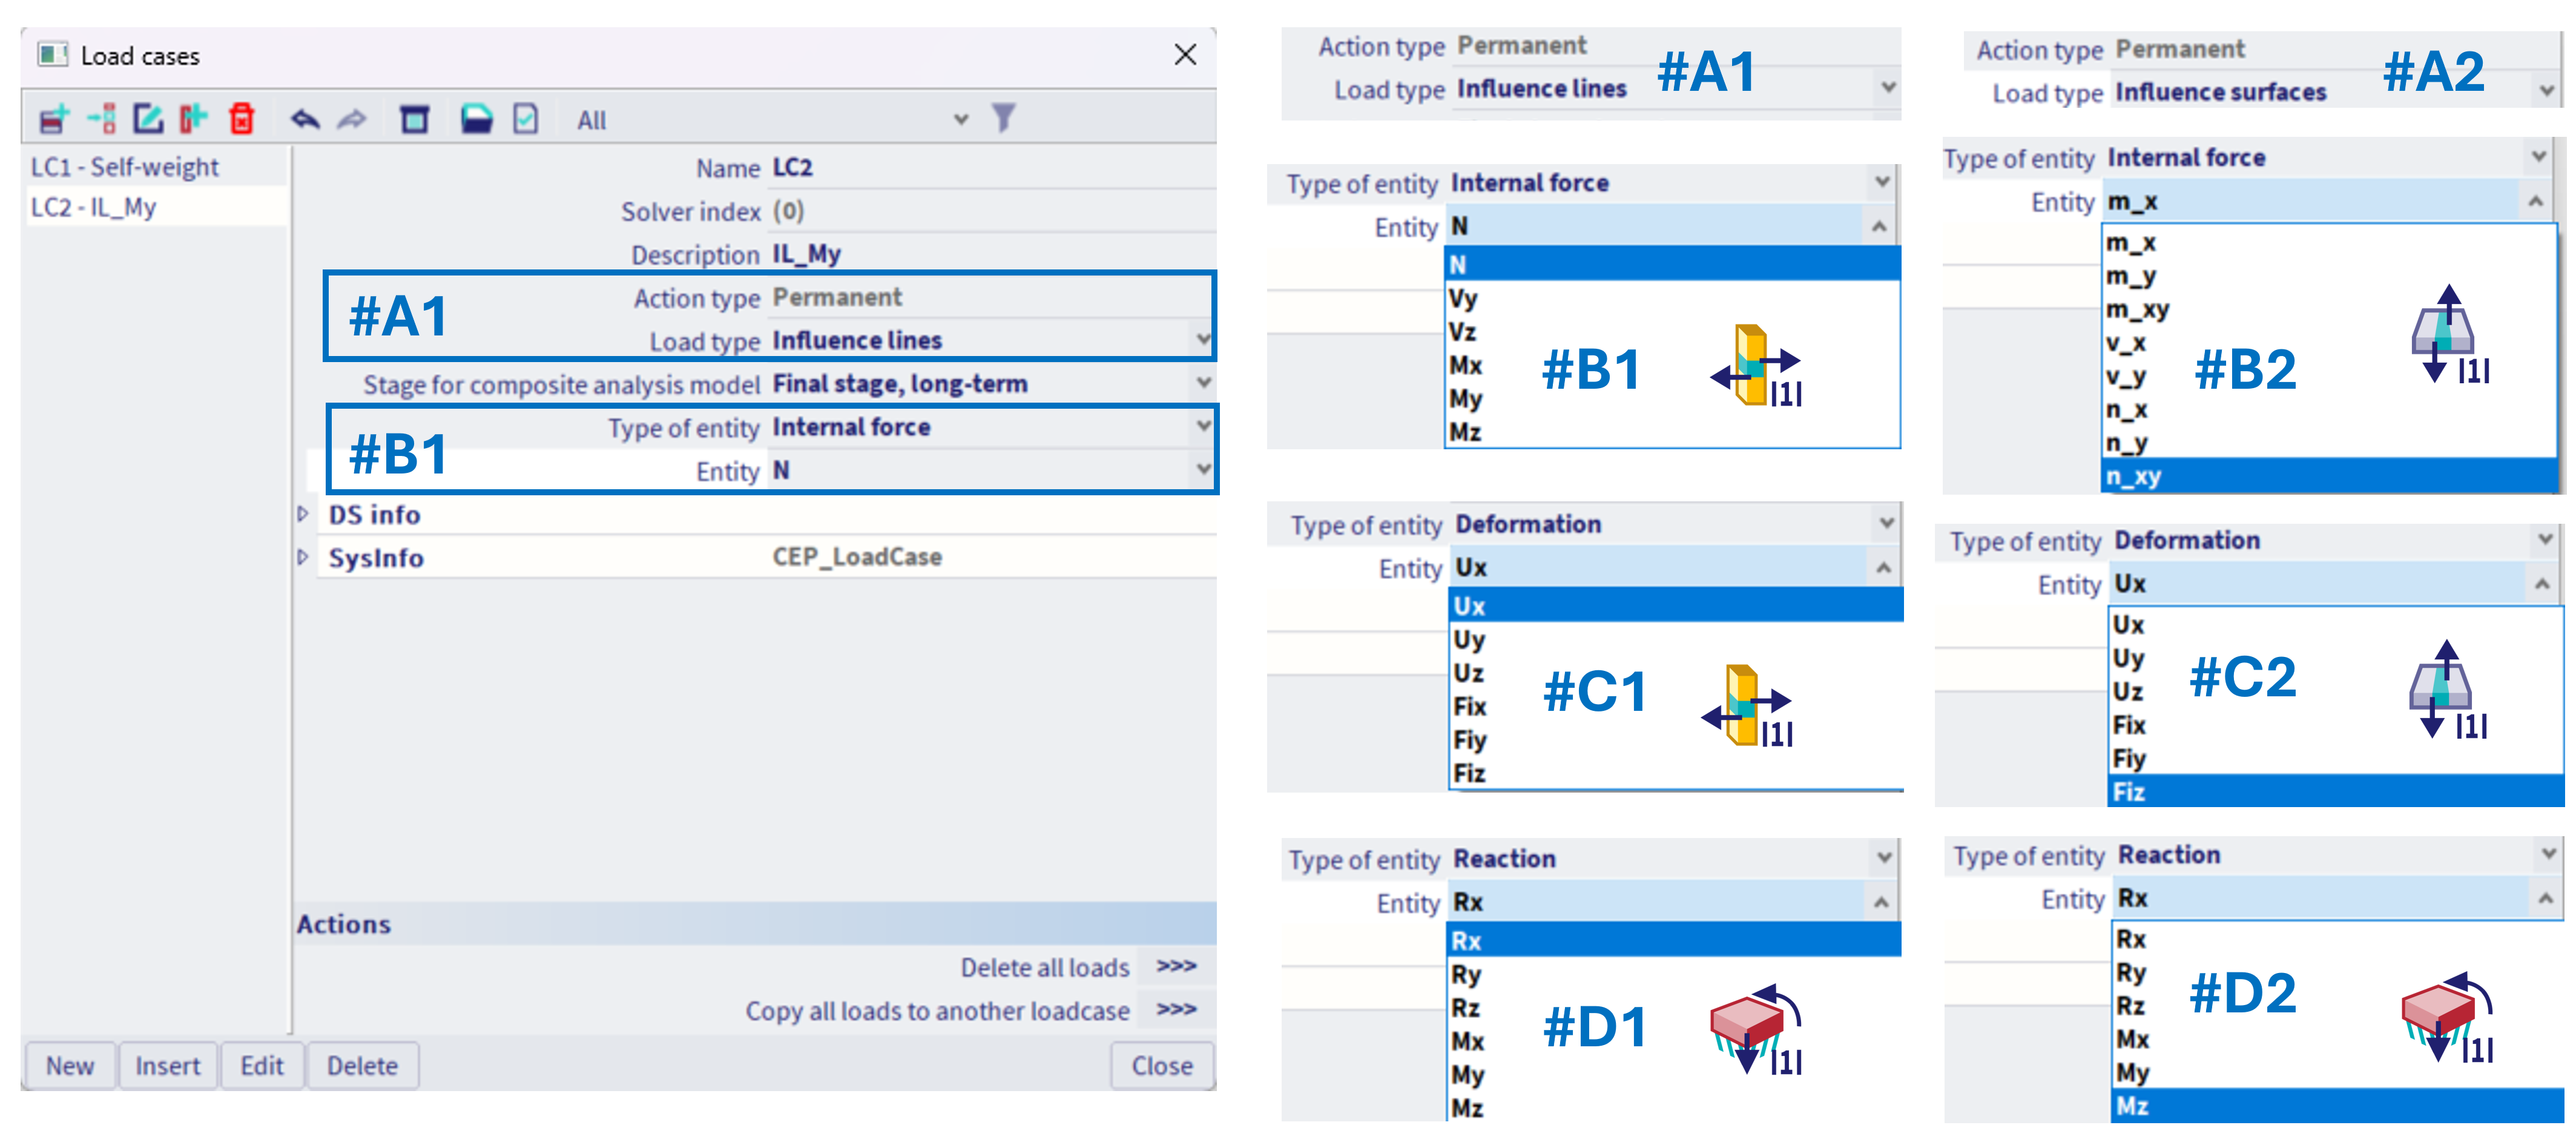Open the Stage for composite analysis dropdown
Image resolution: width=2576 pixels, height=1148 pixels.
(x=1203, y=383)
